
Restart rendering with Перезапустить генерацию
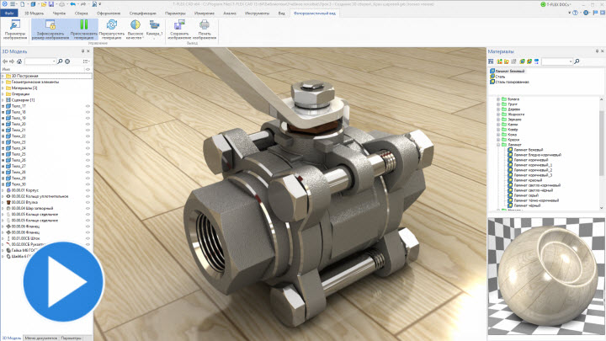point(112,29)
